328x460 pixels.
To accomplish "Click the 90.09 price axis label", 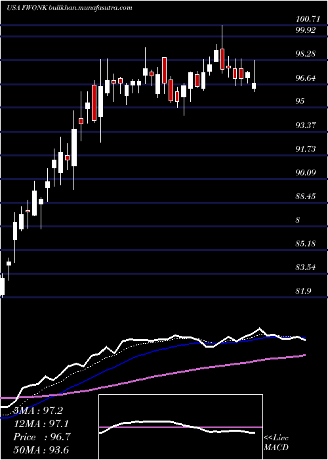I will pyautogui.click(x=305, y=172).
